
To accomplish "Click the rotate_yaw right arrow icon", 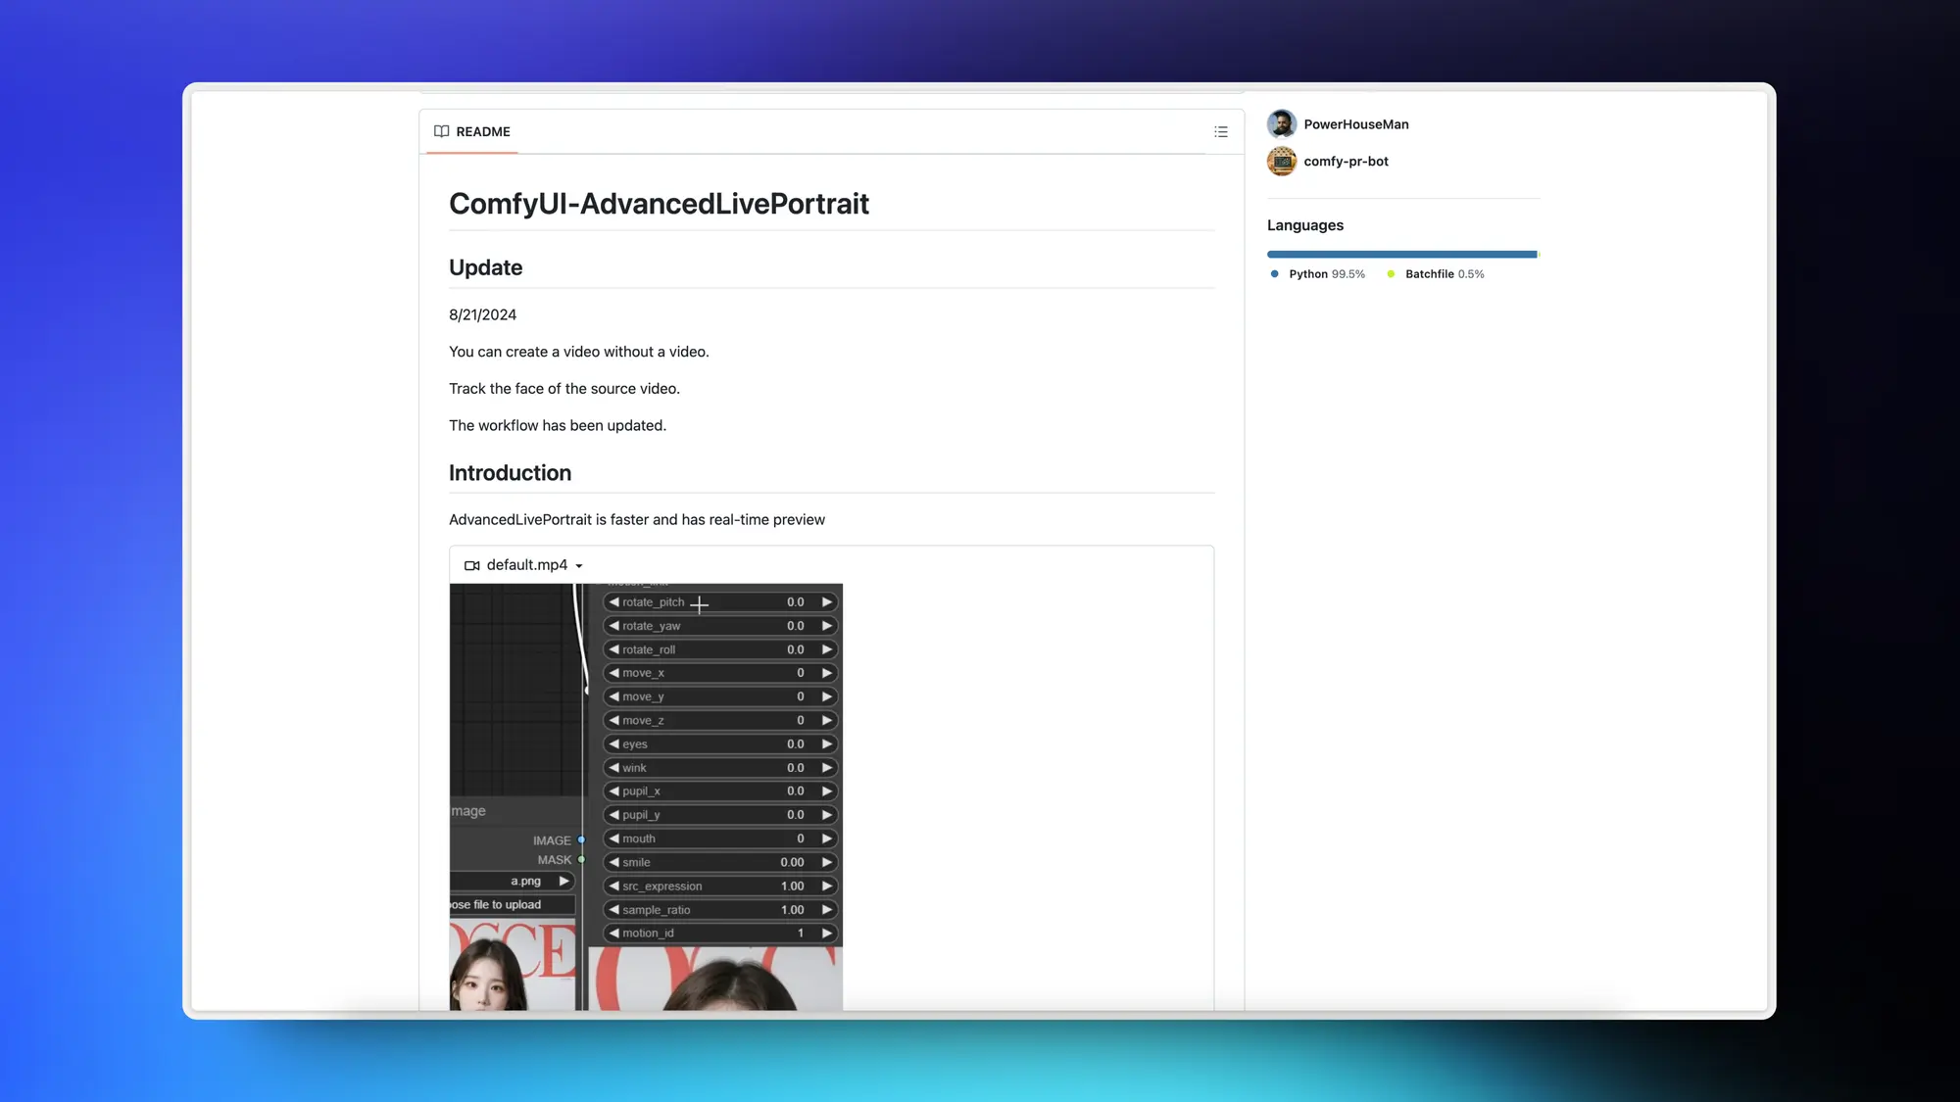I will point(826,626).
